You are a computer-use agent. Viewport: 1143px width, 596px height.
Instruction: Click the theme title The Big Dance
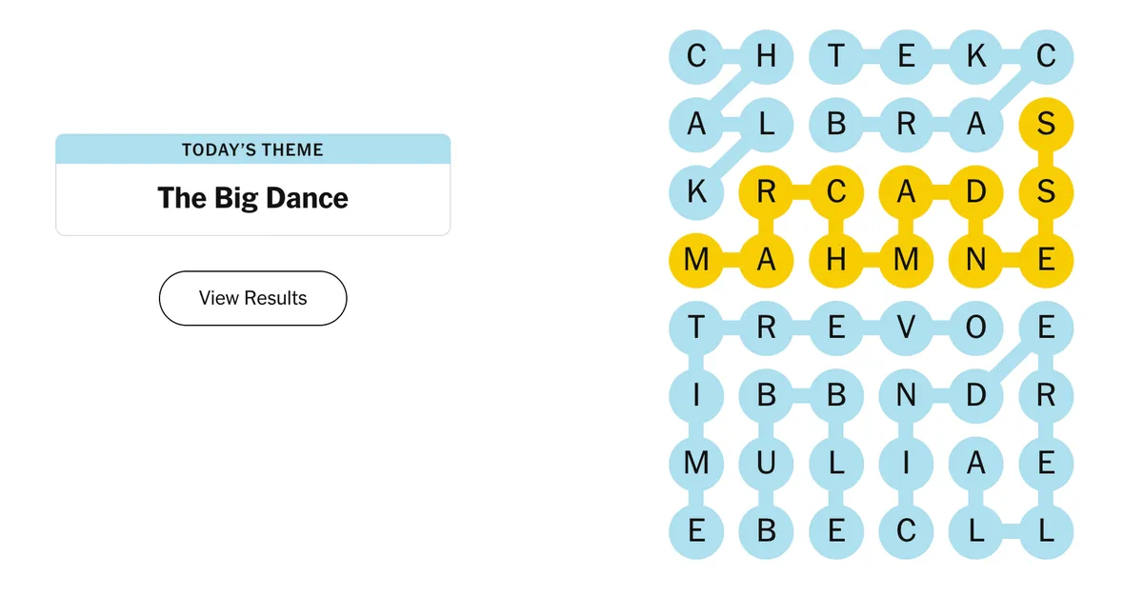(252, 198)
